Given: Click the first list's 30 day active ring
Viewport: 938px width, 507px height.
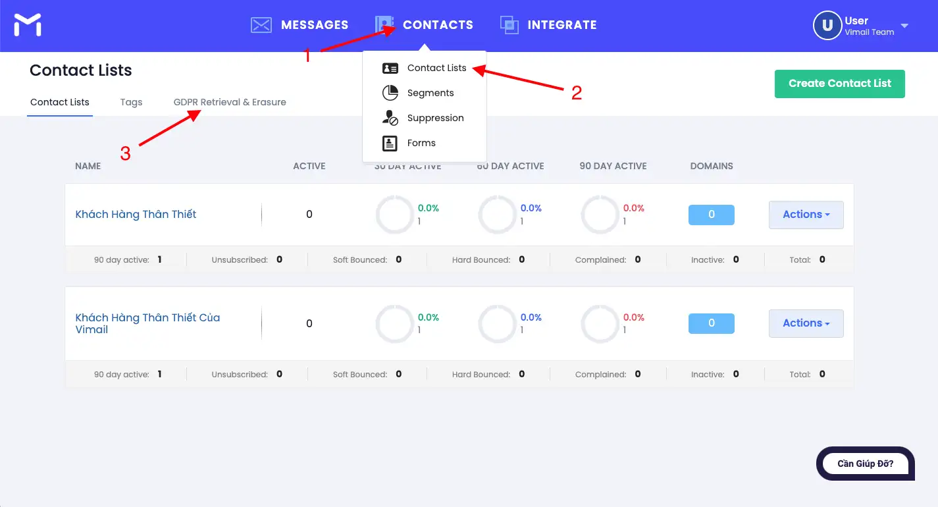Looking at the screenshot, I should click(395, 215).
